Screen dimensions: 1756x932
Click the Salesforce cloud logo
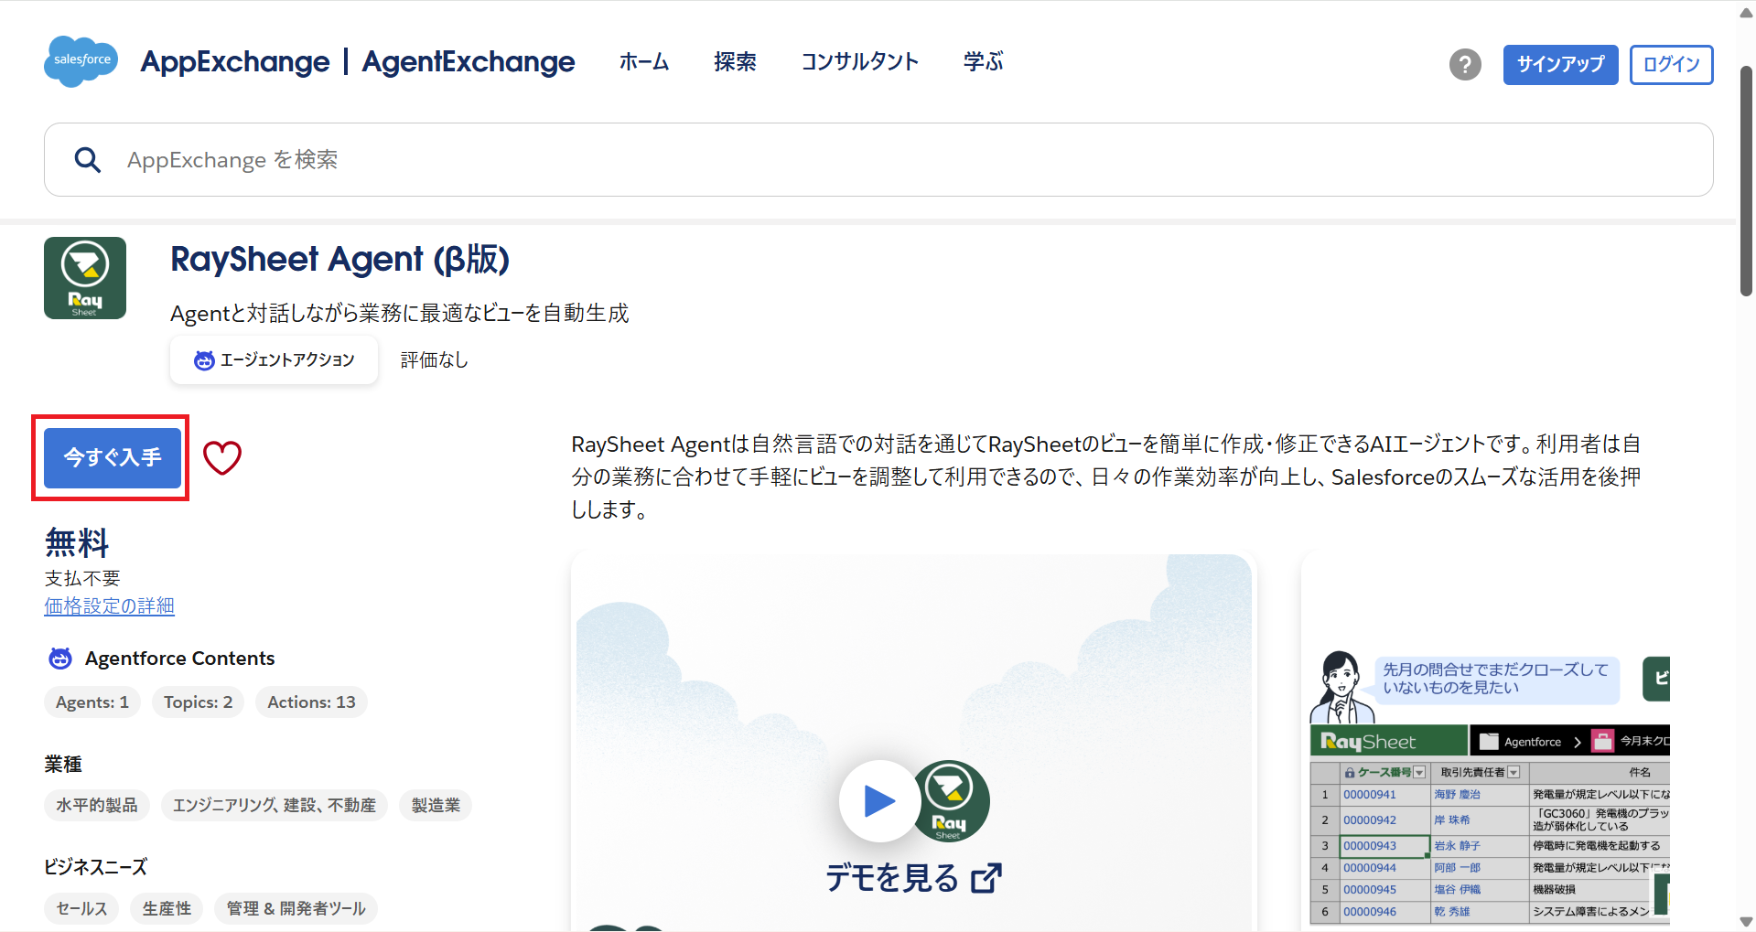[81, 61]
